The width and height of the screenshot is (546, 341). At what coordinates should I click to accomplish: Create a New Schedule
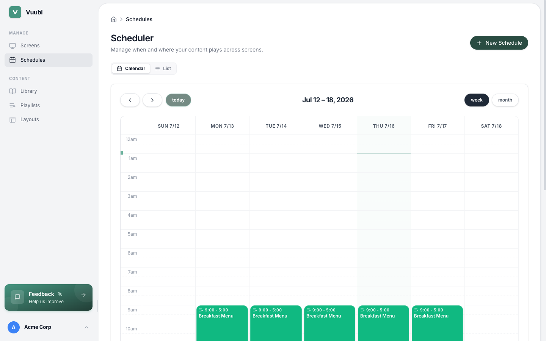[x=499, y=43]
